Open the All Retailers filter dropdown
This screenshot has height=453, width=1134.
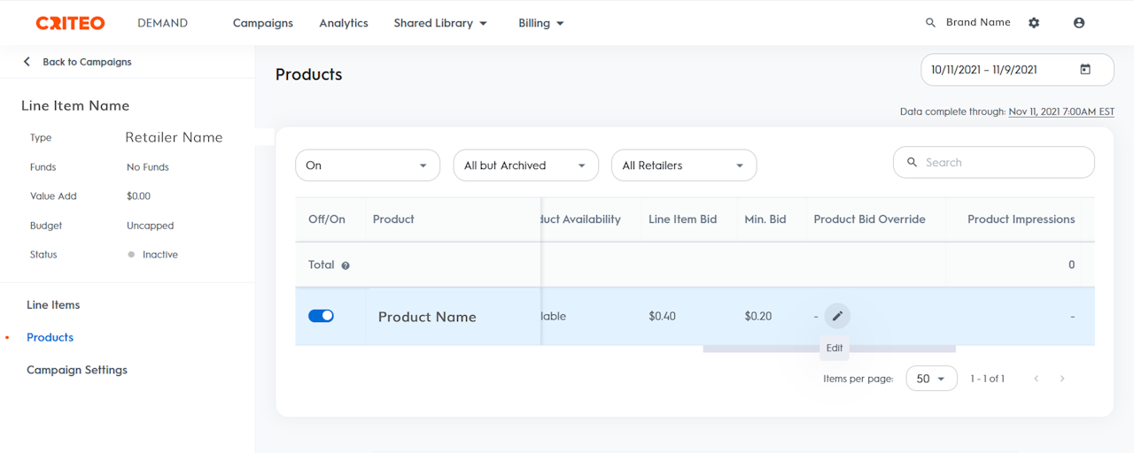pyautogui.click(x=684, y=165)
